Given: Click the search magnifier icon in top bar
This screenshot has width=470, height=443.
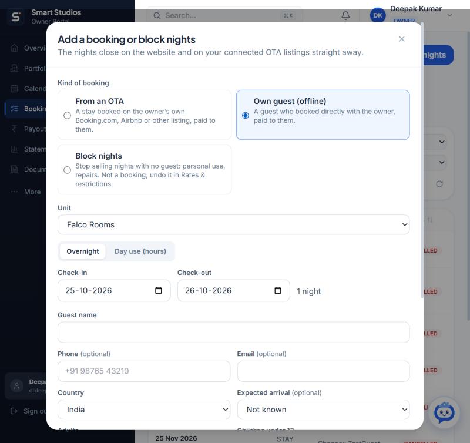Looking at the screenshot, I should click(x=157, y=16).
